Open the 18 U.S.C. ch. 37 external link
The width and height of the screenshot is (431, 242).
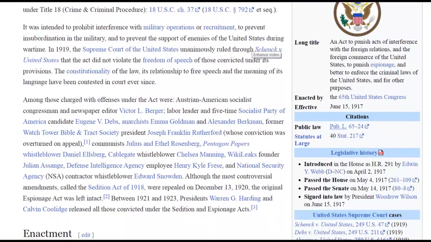click(174, 10)
